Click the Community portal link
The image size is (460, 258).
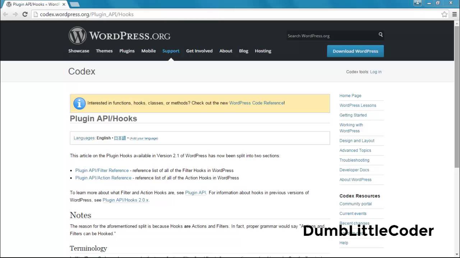(x=355, y=204)
